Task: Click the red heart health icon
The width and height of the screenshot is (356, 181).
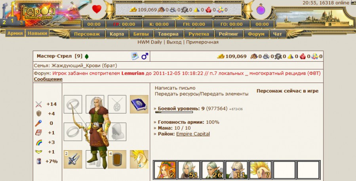Action: [97, 9]
